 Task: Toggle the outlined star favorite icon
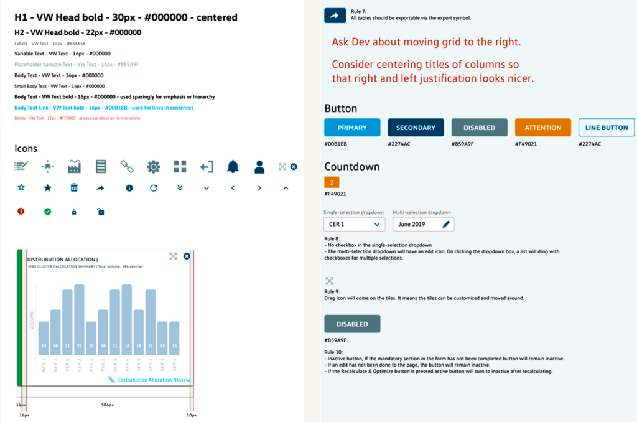21,187
